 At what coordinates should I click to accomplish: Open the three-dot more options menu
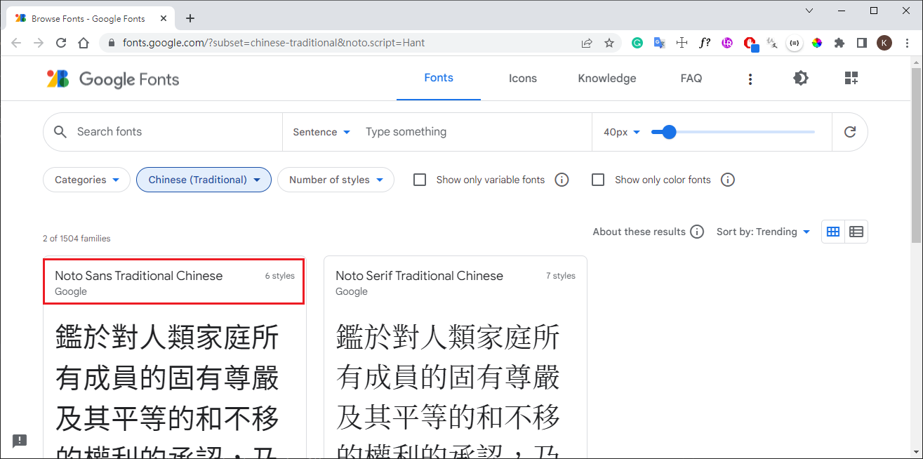(750, 79)
